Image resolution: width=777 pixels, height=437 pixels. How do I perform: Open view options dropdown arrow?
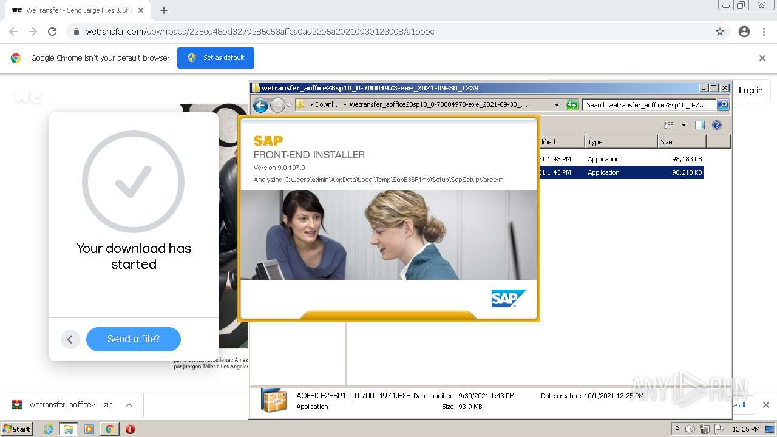(x=684, y=125)
